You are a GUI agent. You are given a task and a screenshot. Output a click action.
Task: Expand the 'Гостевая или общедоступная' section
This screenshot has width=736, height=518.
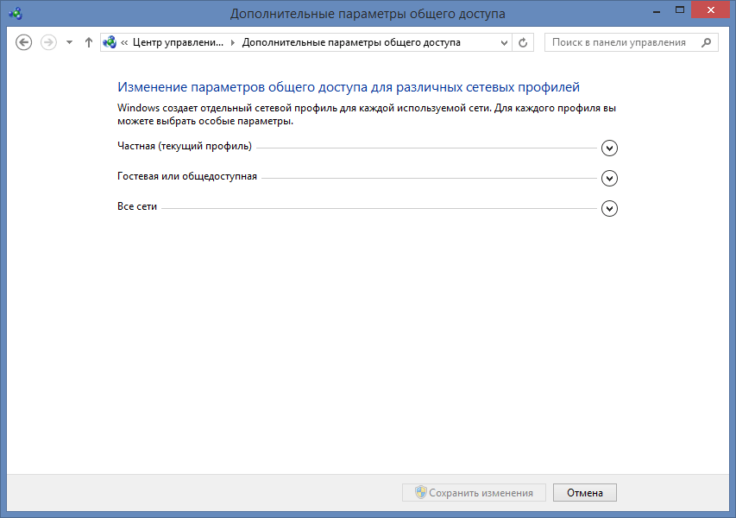[609, 179]
